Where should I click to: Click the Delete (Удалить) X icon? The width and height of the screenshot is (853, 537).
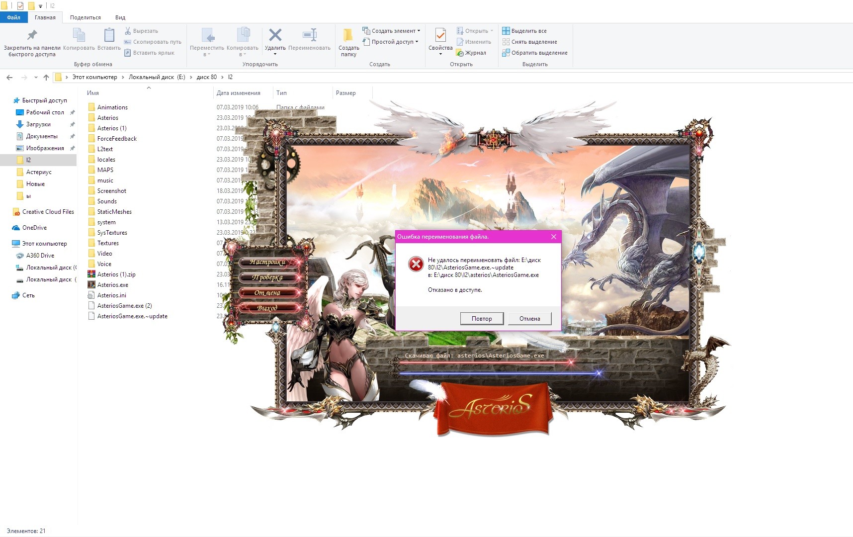point(275,35)
